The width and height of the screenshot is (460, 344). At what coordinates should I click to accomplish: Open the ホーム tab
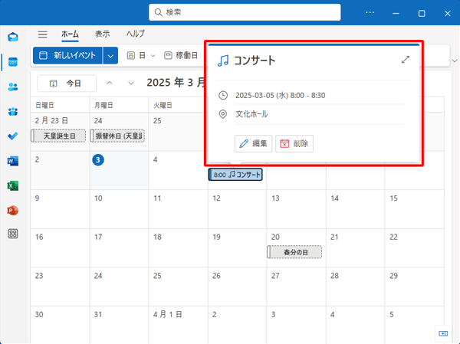tap(70, 34)
